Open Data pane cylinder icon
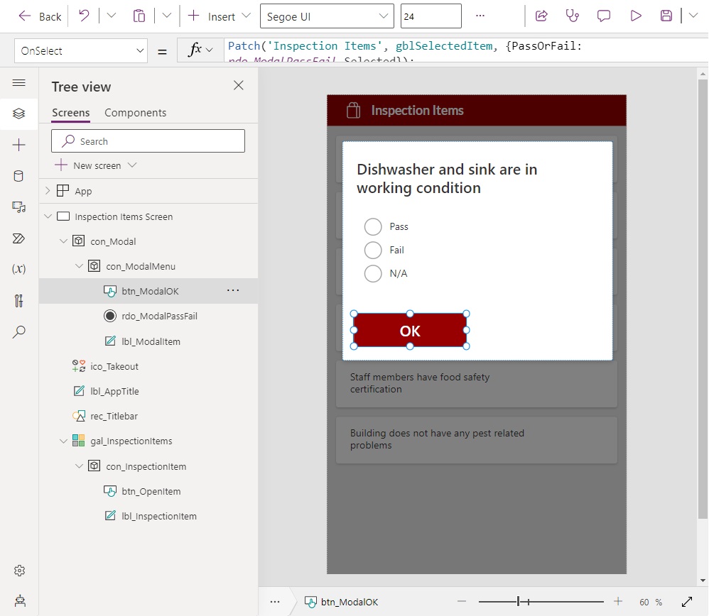Image resolution: width=709 pixels, height=616 pixels. pyautogui.click(x=18, y=176)
